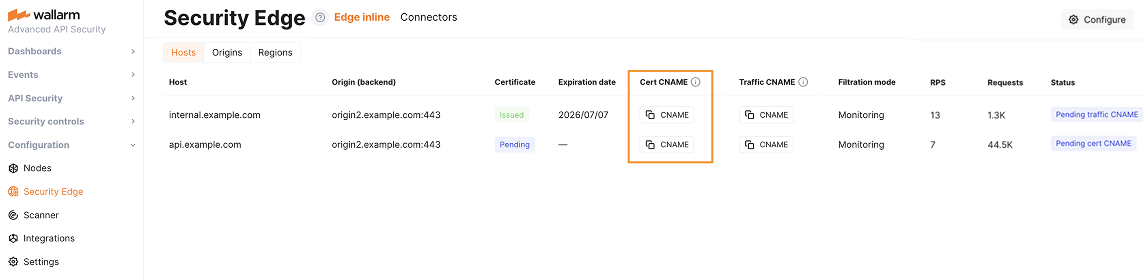
Task: Click the Pending cert CNAME status
Action: click(x=1093, y=143)
